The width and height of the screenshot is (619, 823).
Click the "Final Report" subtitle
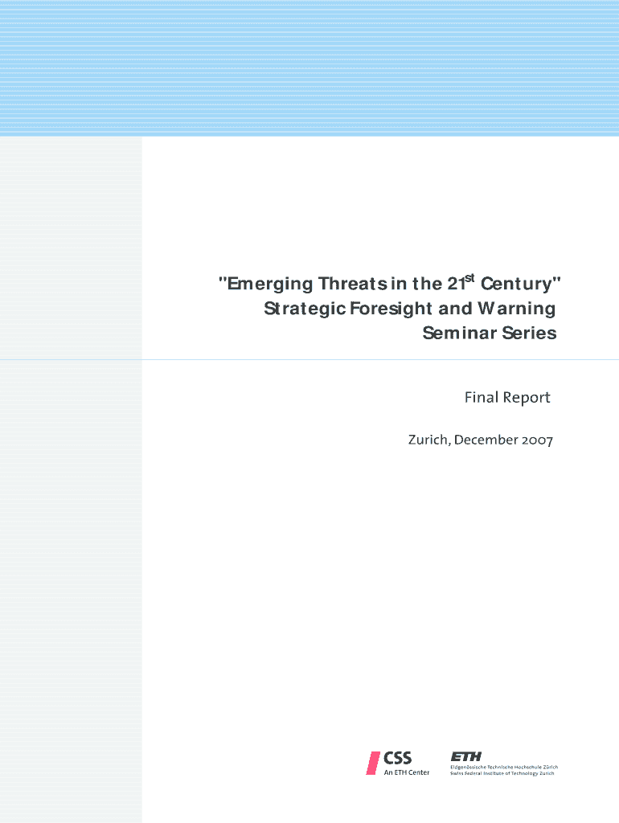click(506, 398)
